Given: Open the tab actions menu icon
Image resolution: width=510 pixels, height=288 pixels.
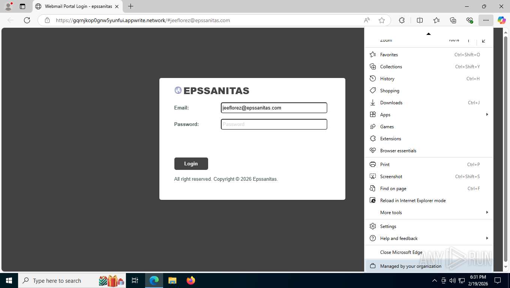Looking at the screenshot, I should point(22,6).
